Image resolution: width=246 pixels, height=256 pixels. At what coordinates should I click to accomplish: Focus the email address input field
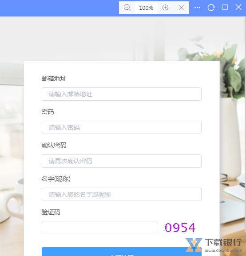coord(122,94)
